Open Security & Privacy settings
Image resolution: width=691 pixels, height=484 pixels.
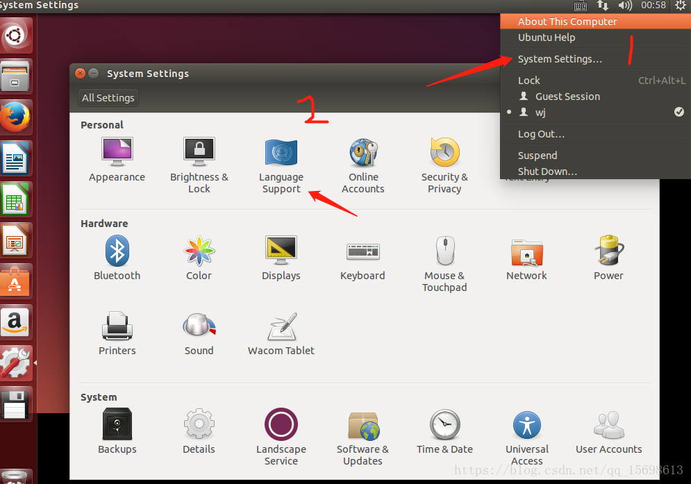click(444, 165)
